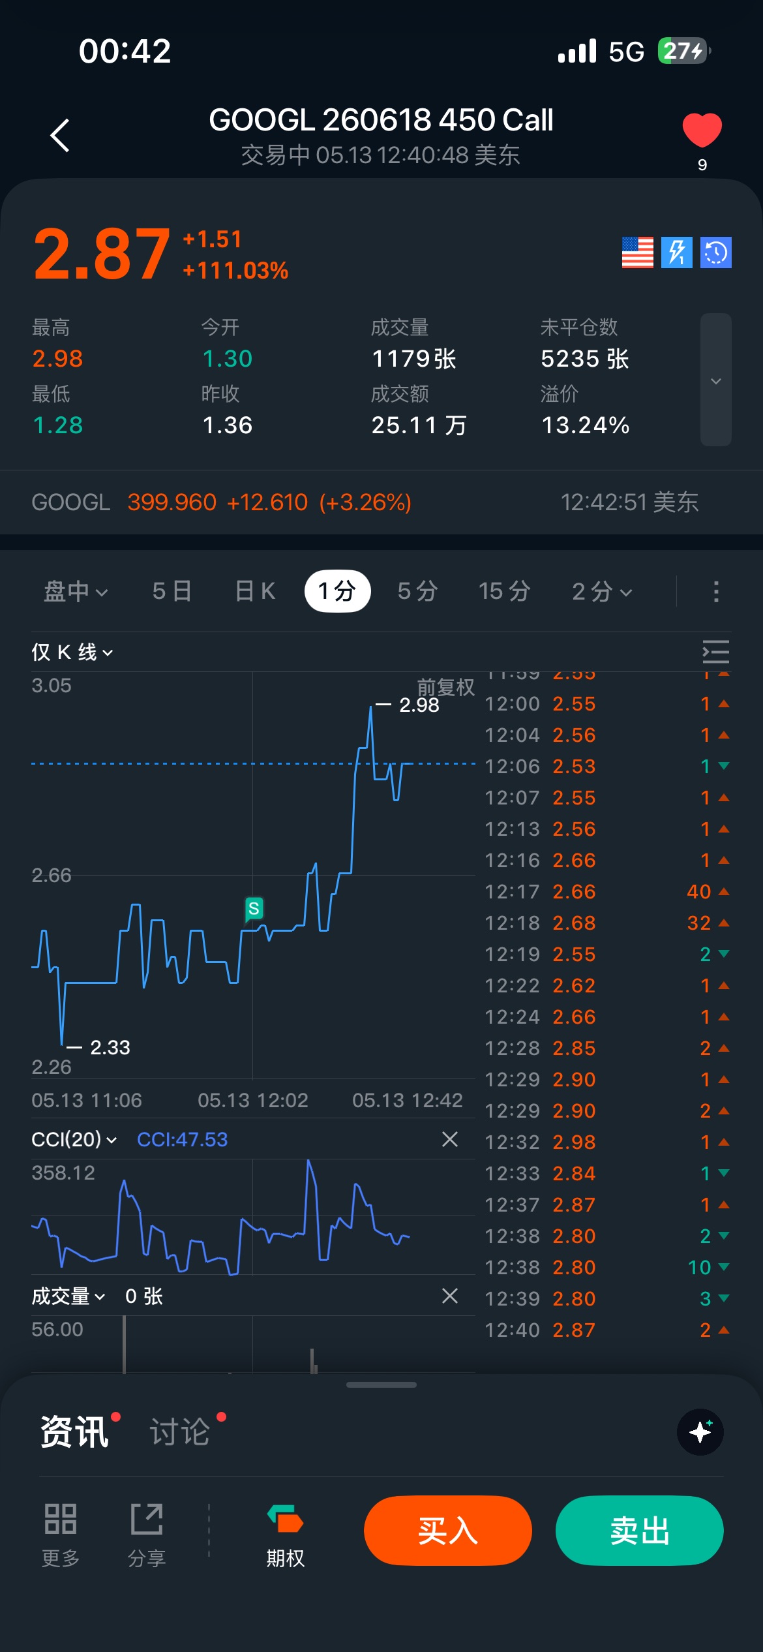Tap the AI sparkle assistant button

[700, 1432]
